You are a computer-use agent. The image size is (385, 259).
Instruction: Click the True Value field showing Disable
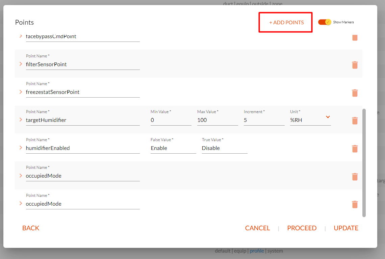coord(225,148)
